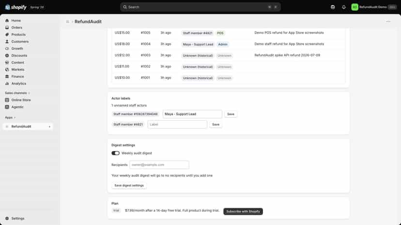This screenshot has width=401, height=225.
Task: Go to Finance in the sidebar
Action: tap(17, 77)
